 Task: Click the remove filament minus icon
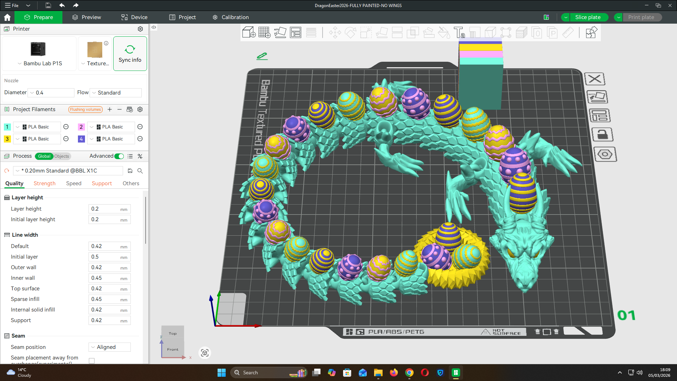120,109
